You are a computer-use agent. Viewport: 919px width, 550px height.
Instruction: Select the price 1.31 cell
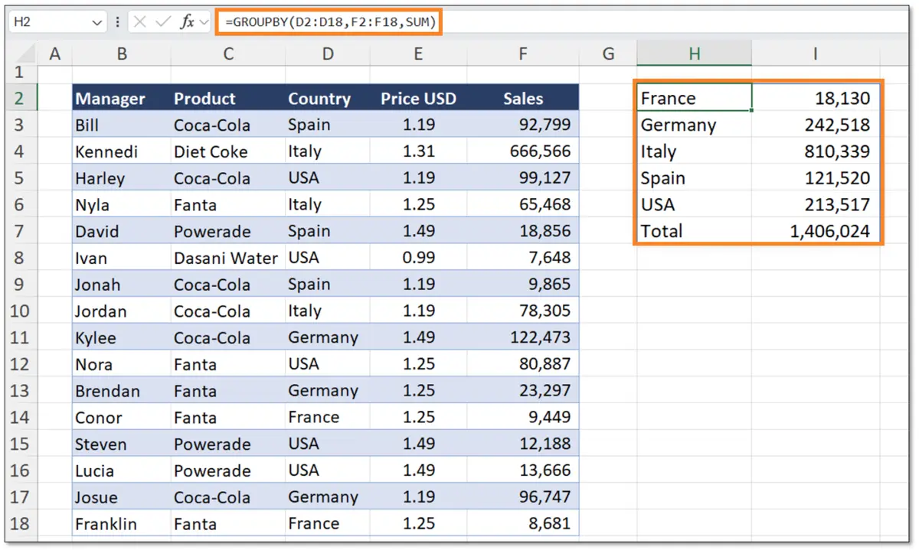pos(418,151)
